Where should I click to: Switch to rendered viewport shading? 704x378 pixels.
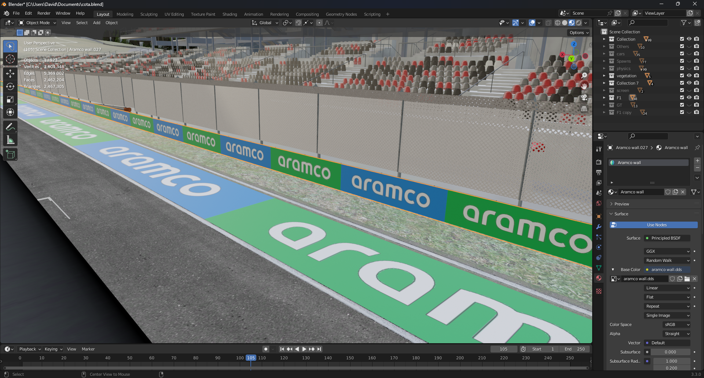tap(579, 23)
